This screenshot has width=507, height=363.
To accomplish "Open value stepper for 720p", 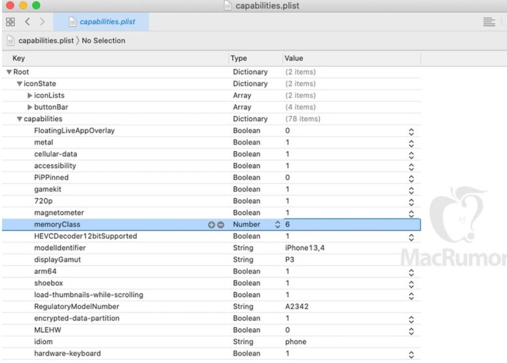I will 411,202.
